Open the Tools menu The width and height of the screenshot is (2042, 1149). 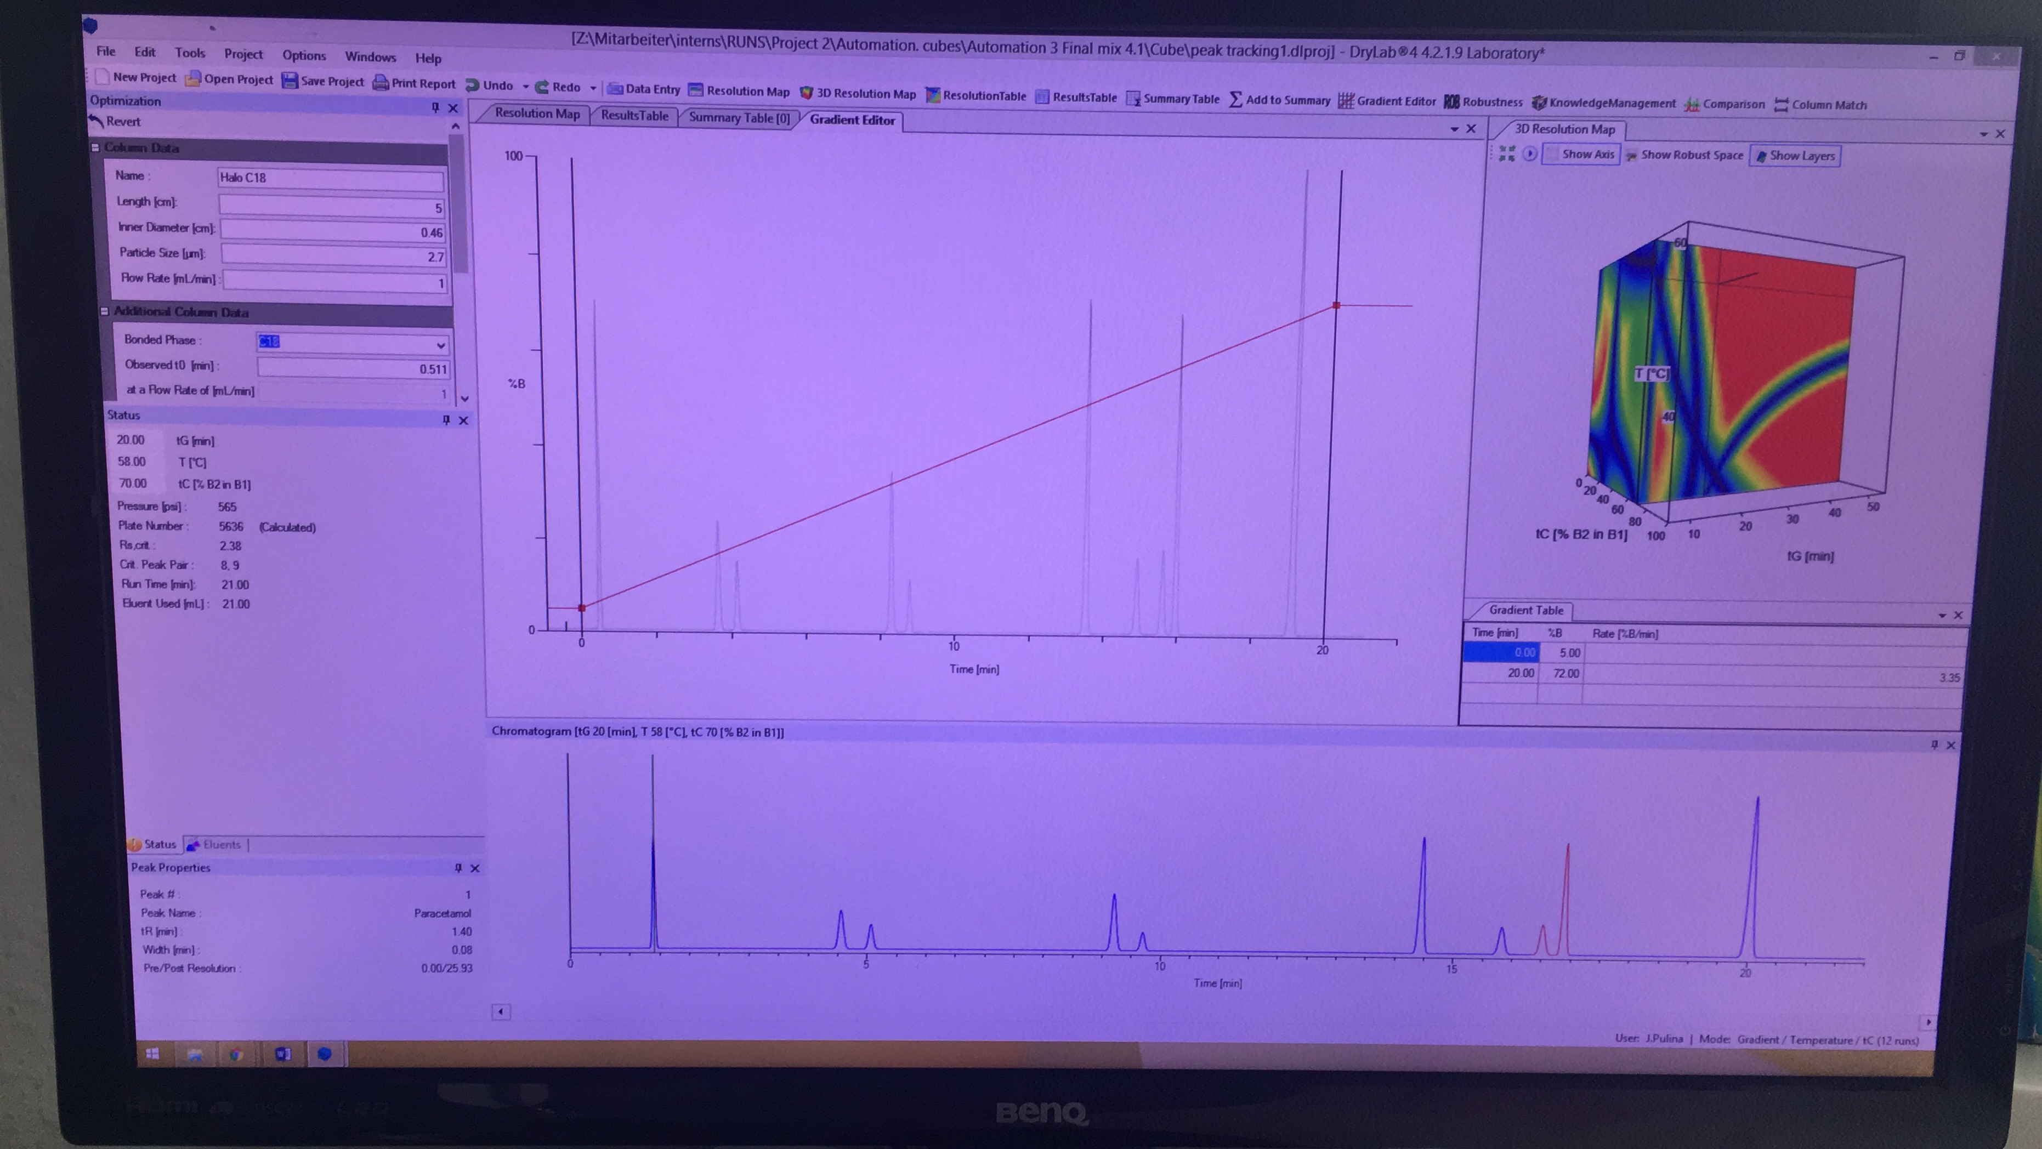click(x=190, y=53)
